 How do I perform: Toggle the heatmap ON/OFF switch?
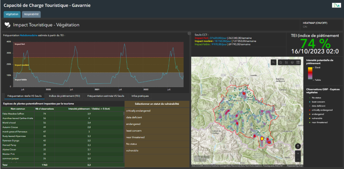tap(305, 27)
